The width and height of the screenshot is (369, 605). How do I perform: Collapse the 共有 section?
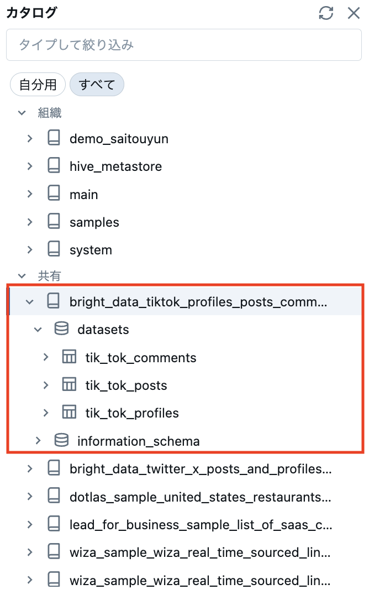22,276
